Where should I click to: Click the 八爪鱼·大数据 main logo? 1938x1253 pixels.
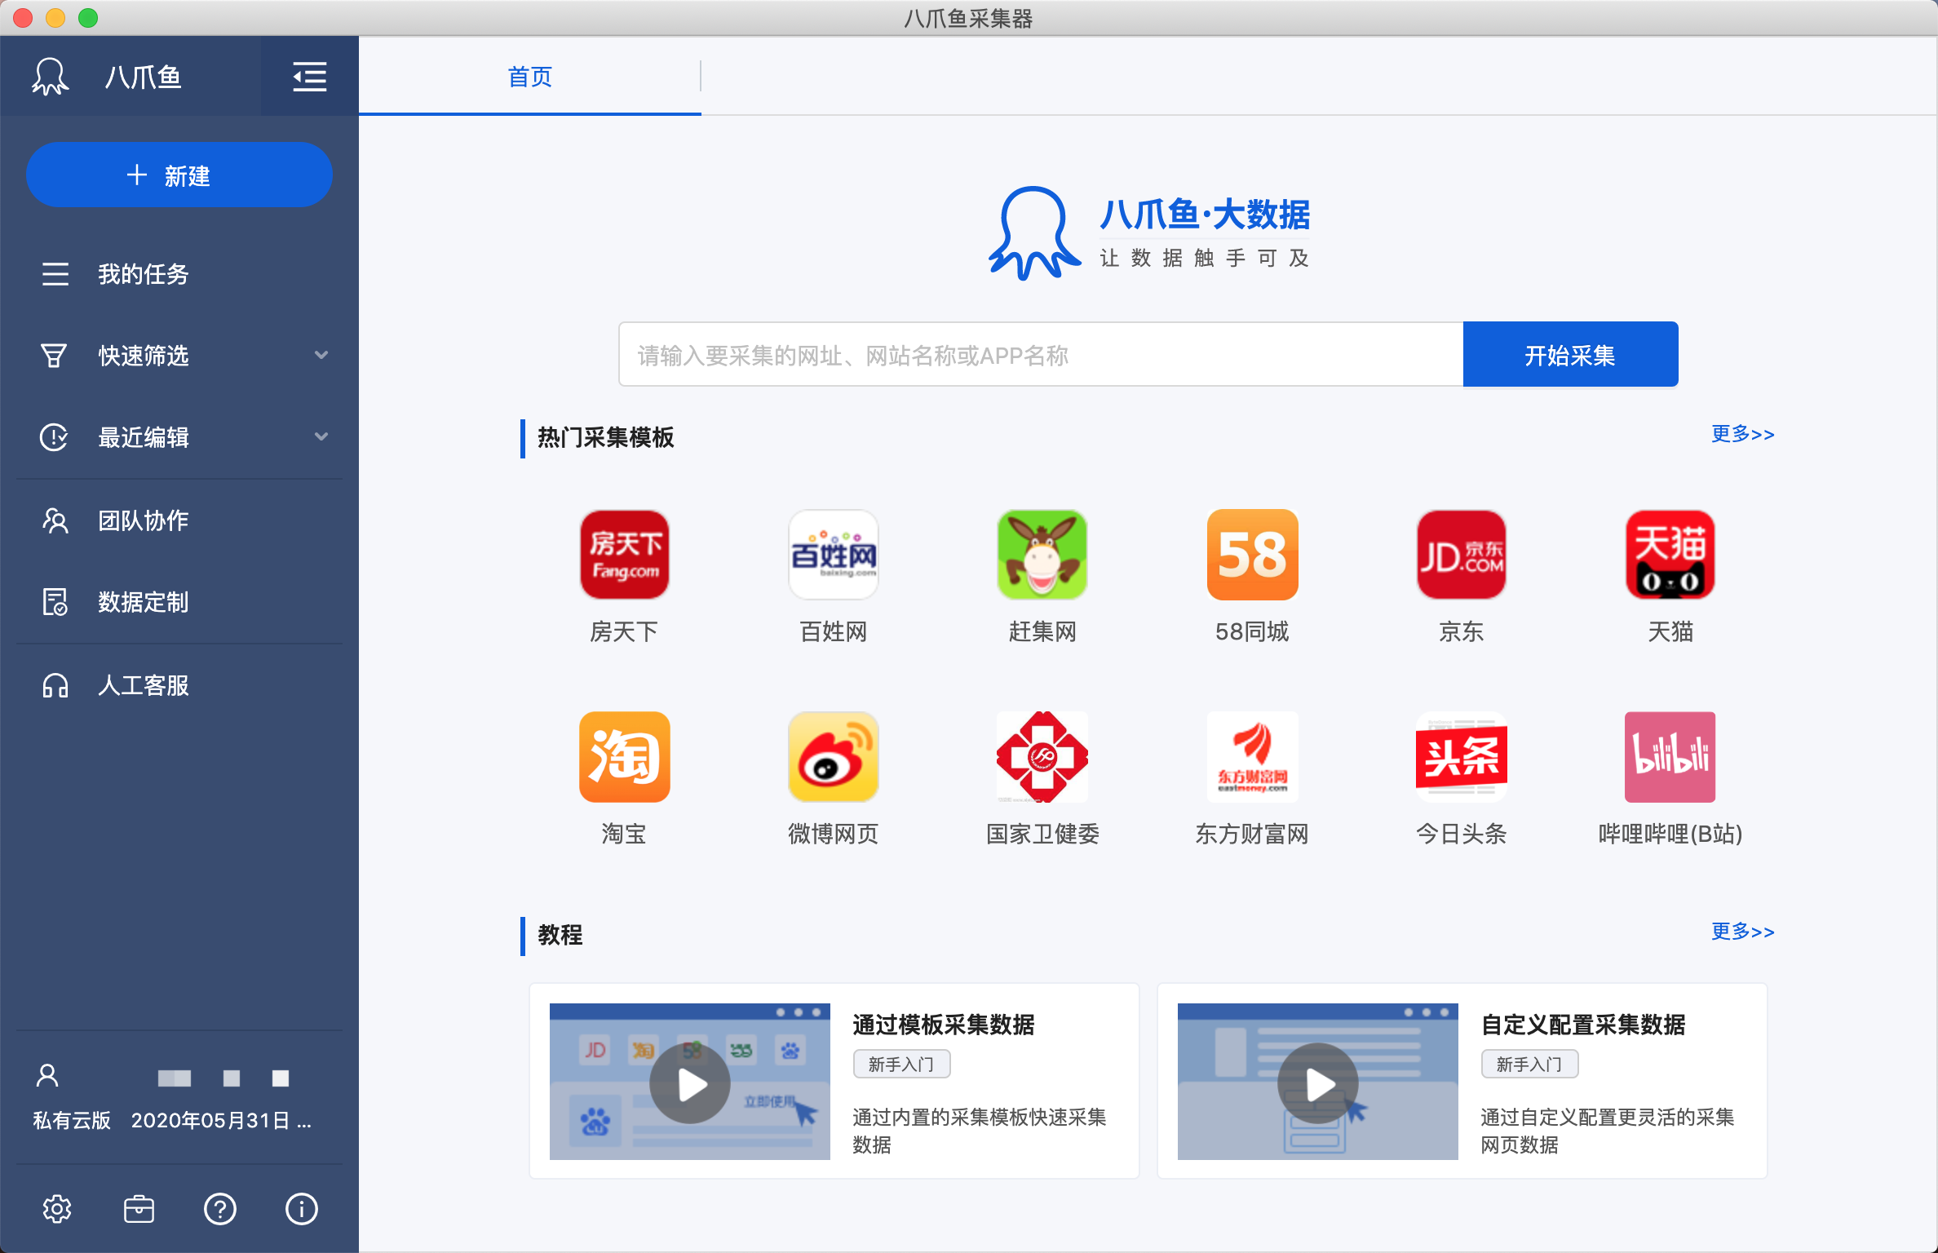(x=1148, y=233)
